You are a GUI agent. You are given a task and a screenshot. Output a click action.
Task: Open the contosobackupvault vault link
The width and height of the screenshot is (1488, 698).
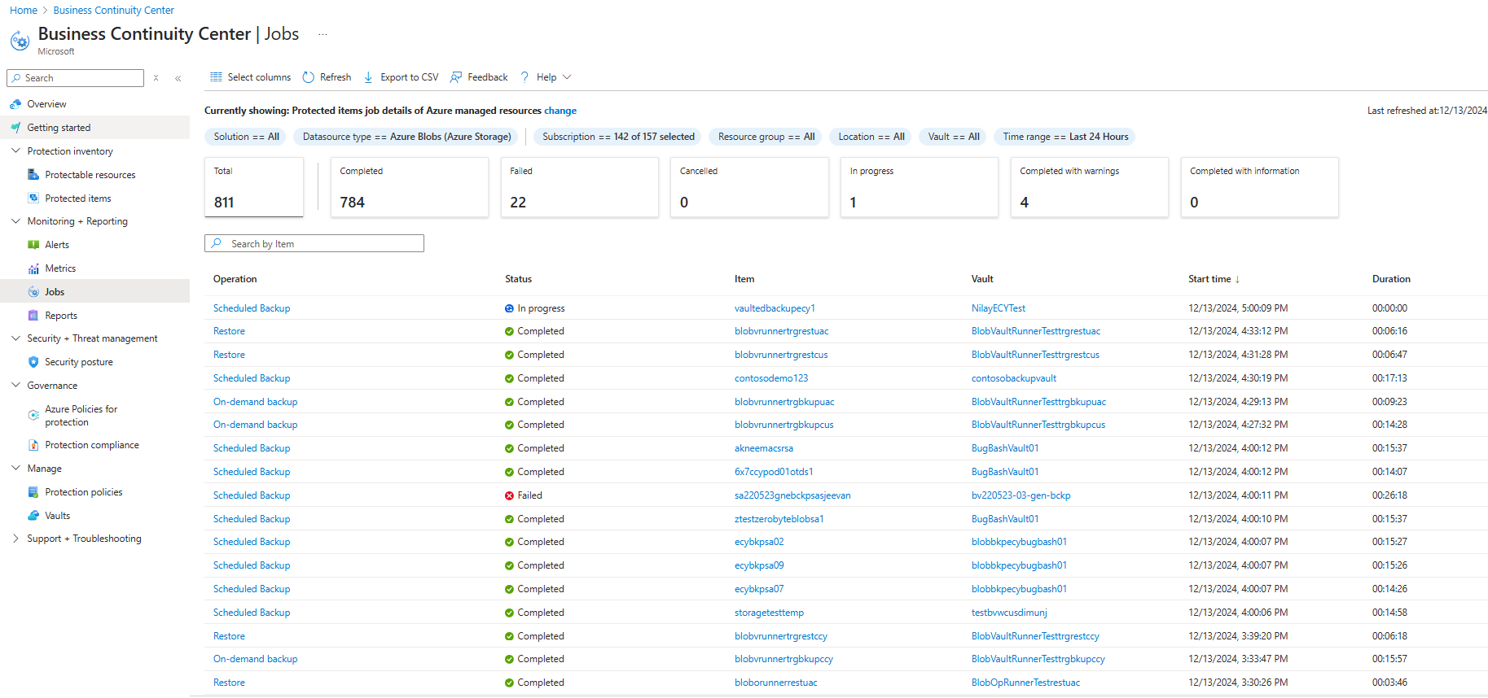pyautogui.click(x=1014, y=378)
